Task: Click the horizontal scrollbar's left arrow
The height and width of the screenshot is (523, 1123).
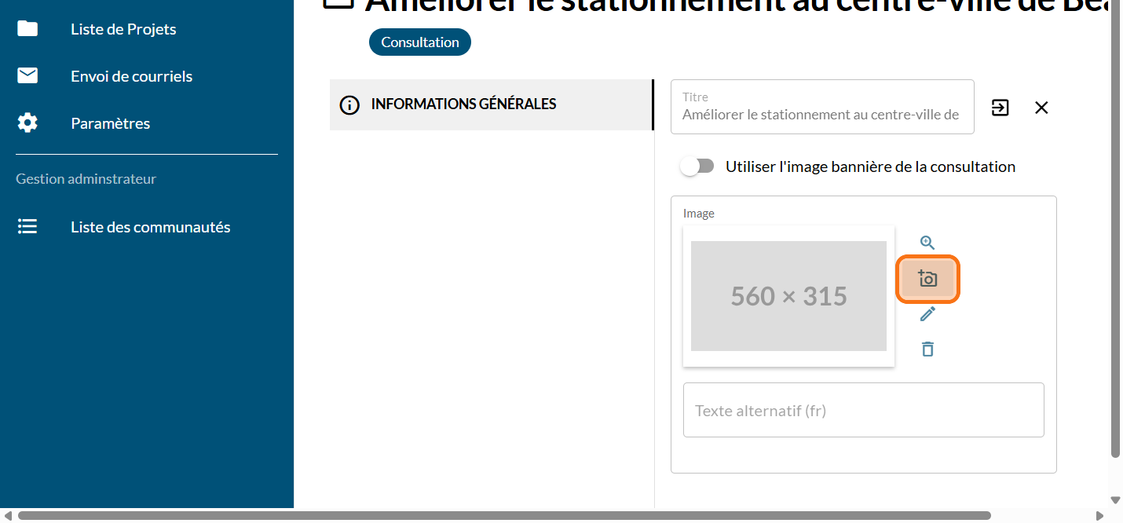Action: pyautogui.click(x=8, y=516)
